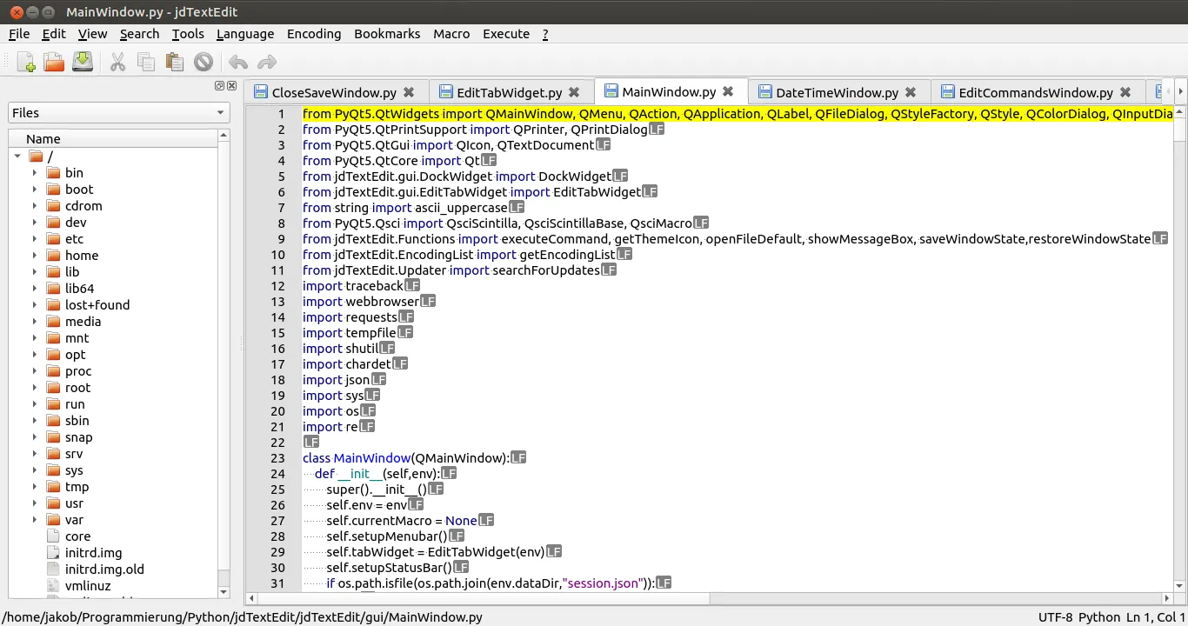Expand the home folder in the file tree
Screen dimensions: 1188x626
click(x=34, y=255)
